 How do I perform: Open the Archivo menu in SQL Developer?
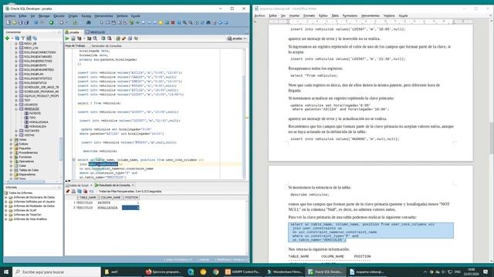click(10, 15)
